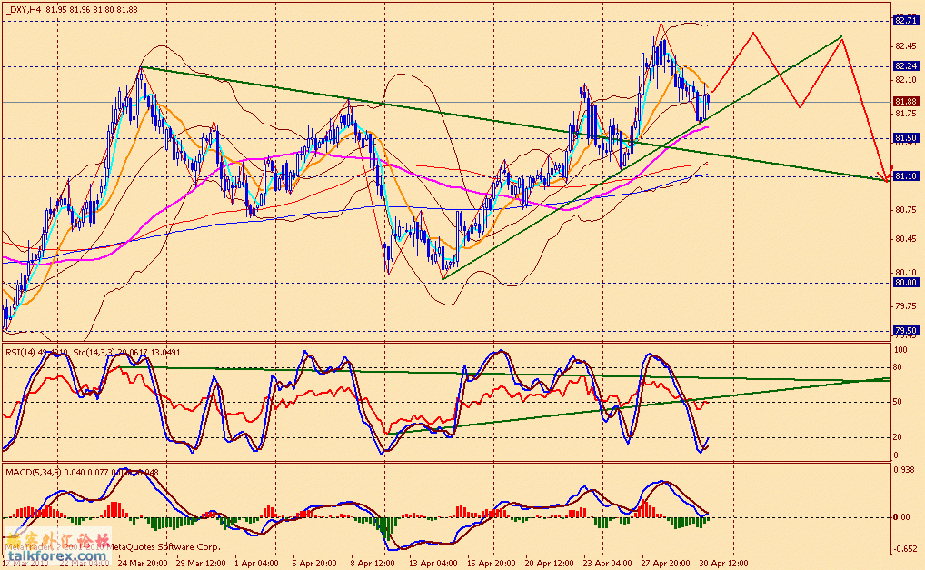Select the 27 Apr 20:00 time label

tap(665, 563)
